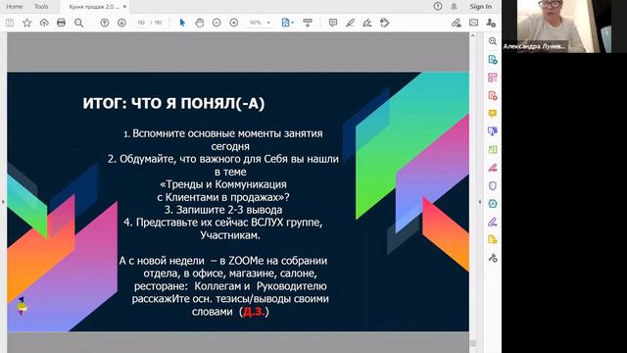Image resolution: width=627 pixels, height=353 pixels.
Task: Click the stamp tool icon
Action: tap(385, 23)
